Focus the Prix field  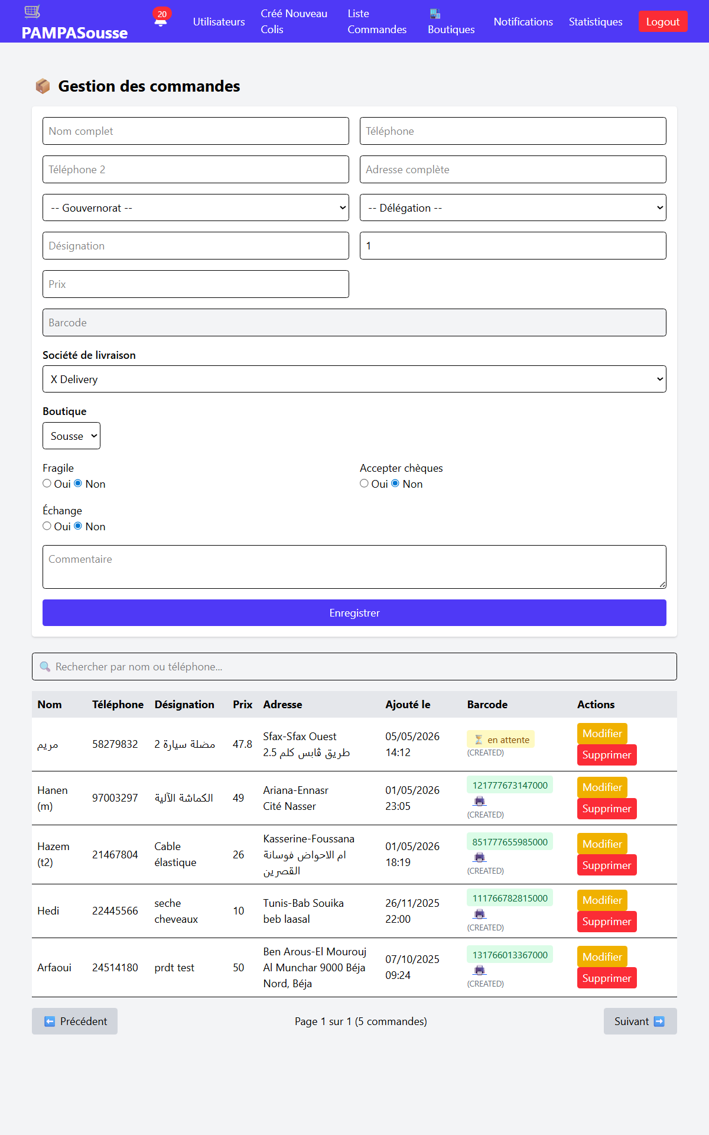coord(196,284)
